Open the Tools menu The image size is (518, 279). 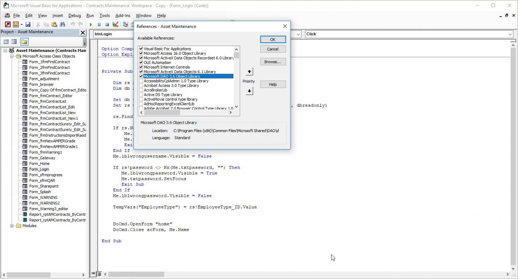click(x=105, y=15)
